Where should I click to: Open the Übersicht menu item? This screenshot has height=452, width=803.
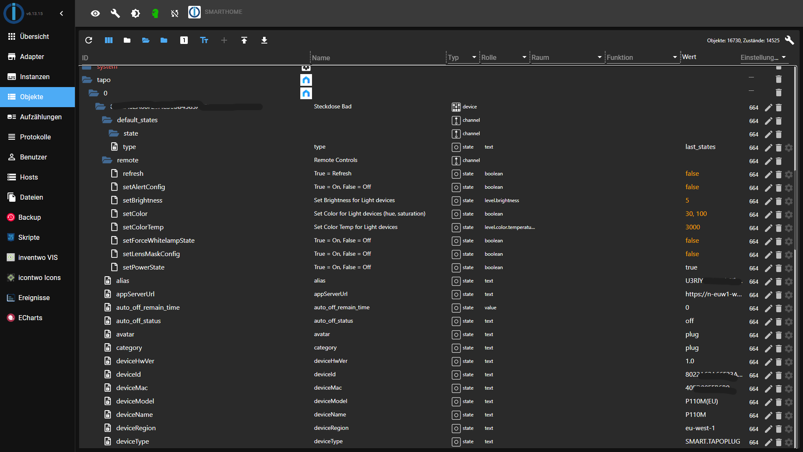[38, 36]
